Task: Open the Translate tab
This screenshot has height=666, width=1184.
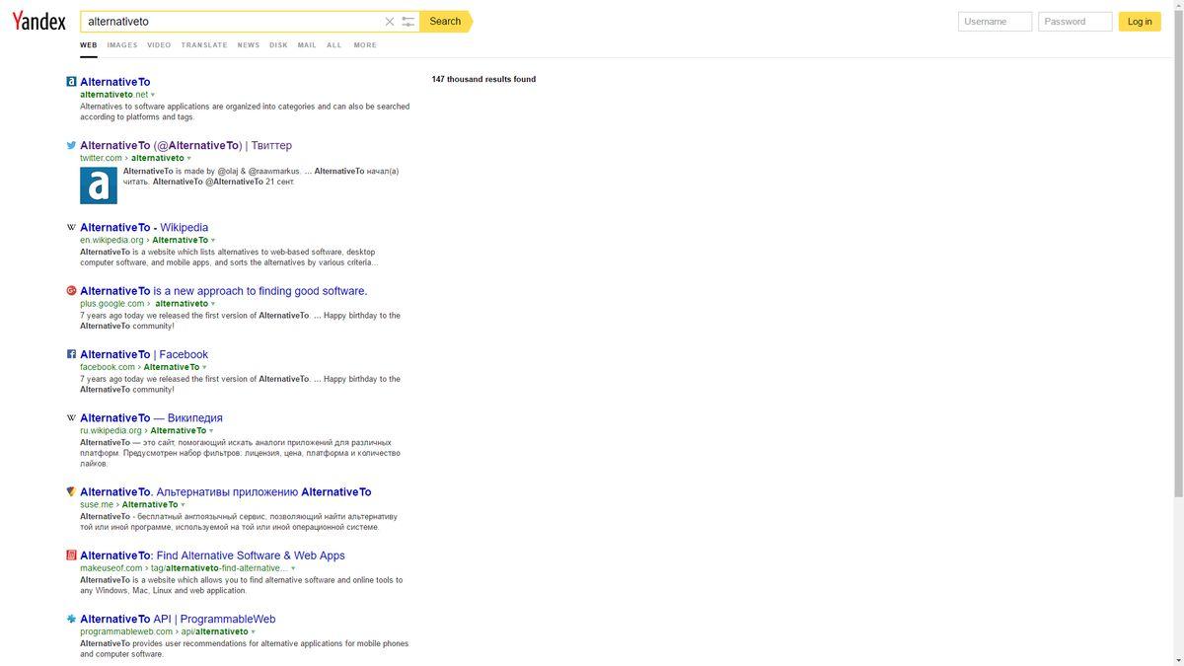Action: point(204,45)
